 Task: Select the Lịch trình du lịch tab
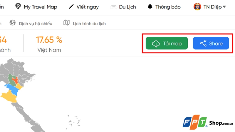pos(89,23)
